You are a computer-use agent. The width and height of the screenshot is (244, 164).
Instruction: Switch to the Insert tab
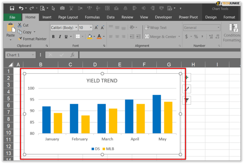pos(47,17)
